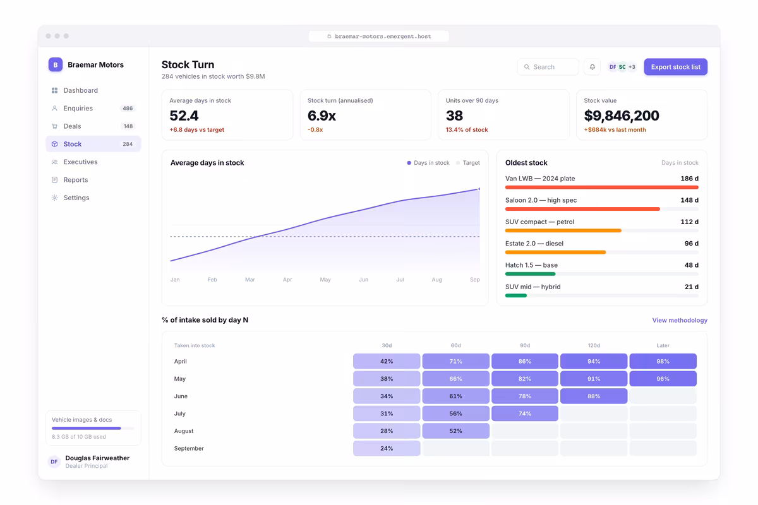Click Estate 2.0 diesel bar
758x505 pixels.
pyautogui.click(x=556, y=252)
